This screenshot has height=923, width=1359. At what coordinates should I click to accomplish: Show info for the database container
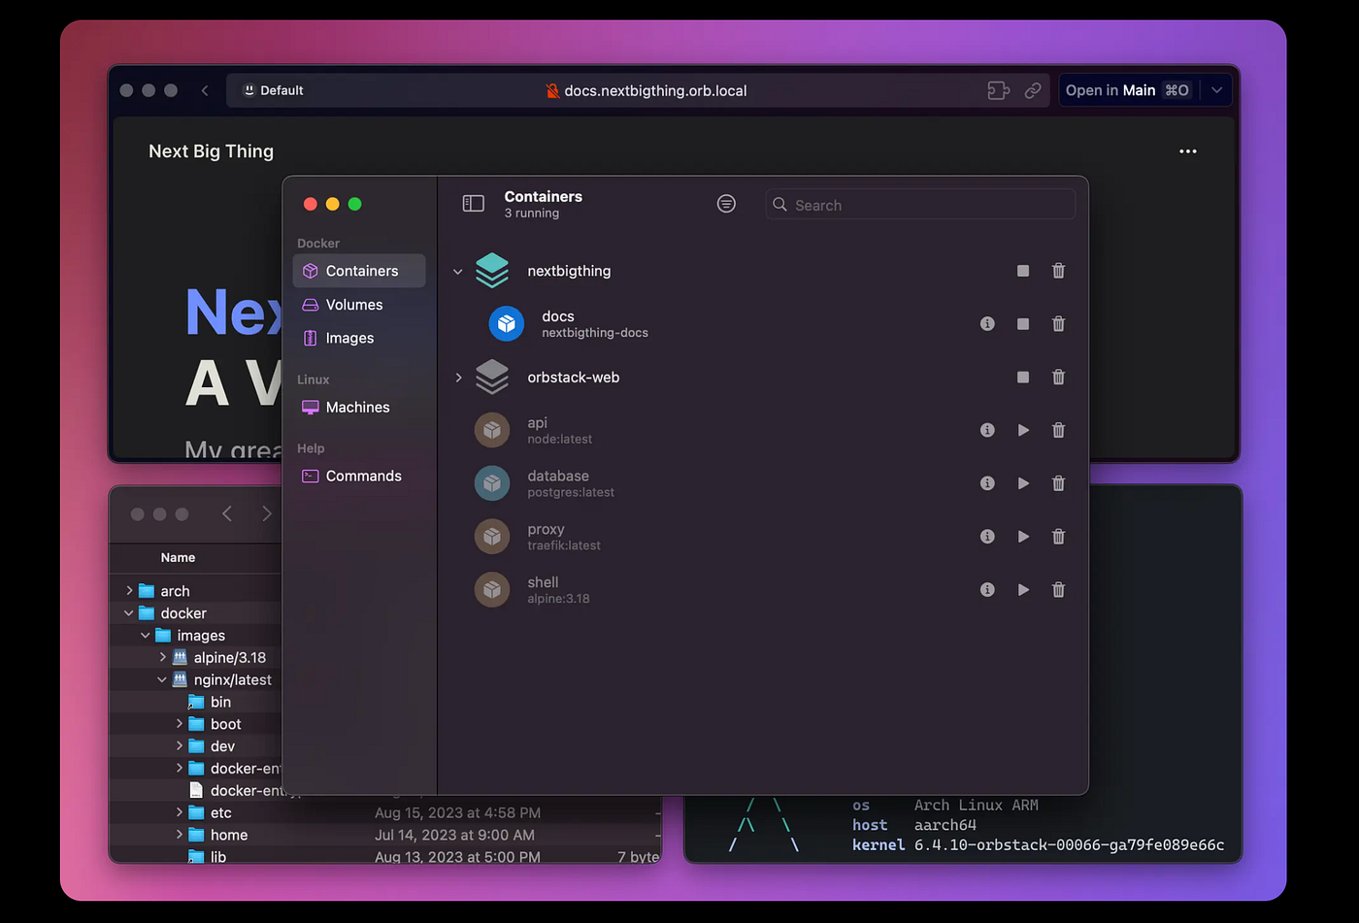pos(987,483)
